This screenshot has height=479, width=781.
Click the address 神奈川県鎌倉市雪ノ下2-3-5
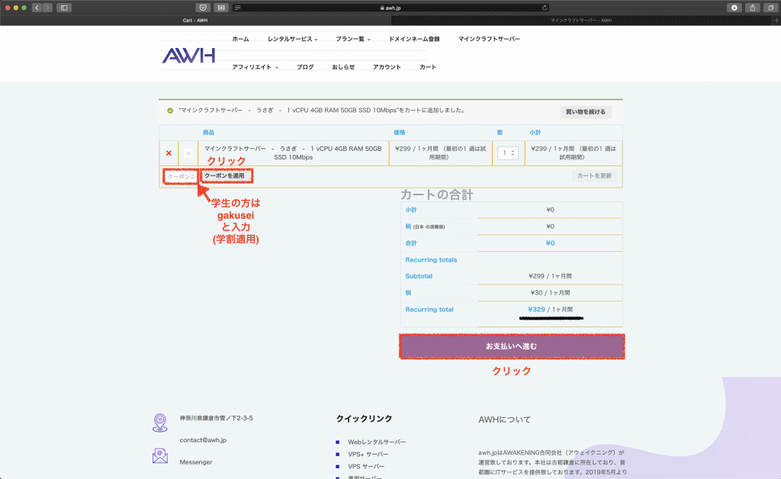216,418
